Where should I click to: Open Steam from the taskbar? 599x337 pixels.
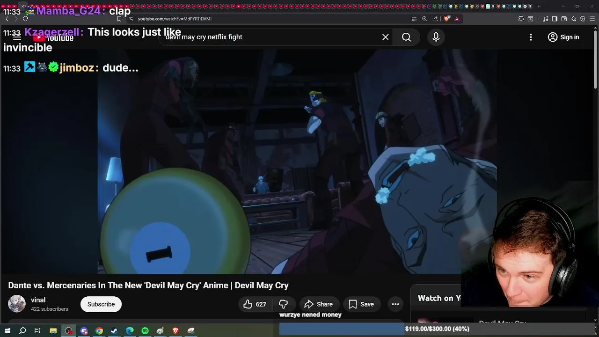click(114, 331)
